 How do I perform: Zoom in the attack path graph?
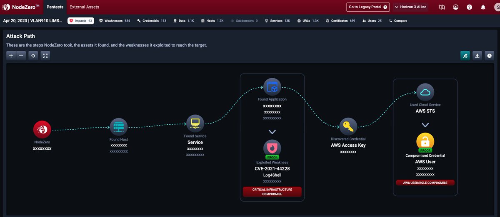pyautogui.click(x=11, y=56)
